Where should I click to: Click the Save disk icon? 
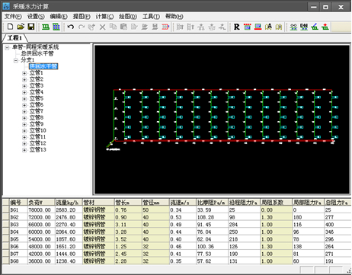(x=31, y=27)
